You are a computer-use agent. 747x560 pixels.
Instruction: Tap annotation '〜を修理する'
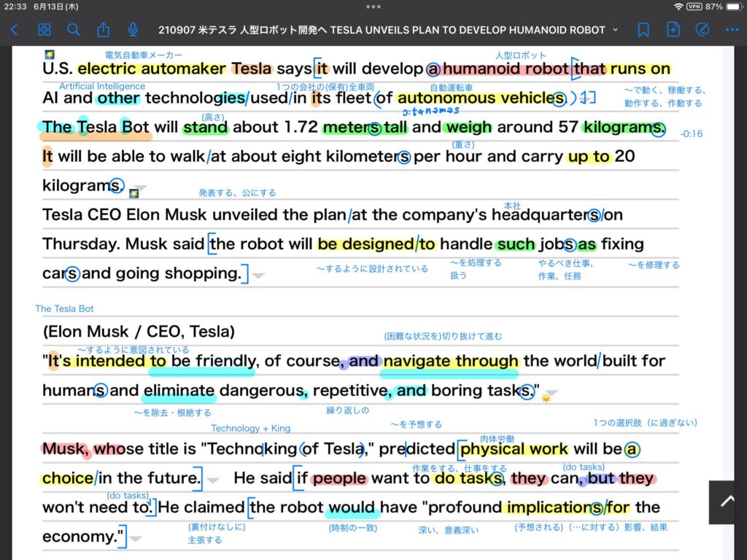point(654,265)
